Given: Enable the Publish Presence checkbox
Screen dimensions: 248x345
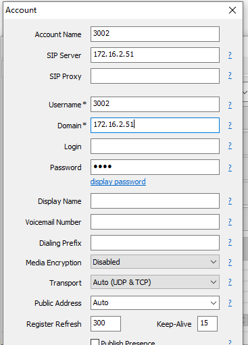Looking at the screenshot, I should [95, 342].
